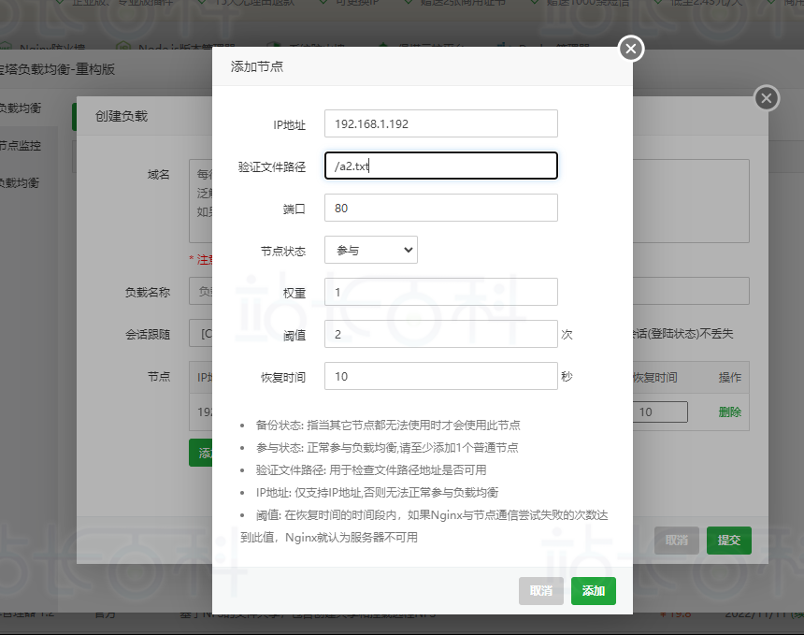Click into the 权重 input
The image size is (804, 635).
(x=440, y=292)
